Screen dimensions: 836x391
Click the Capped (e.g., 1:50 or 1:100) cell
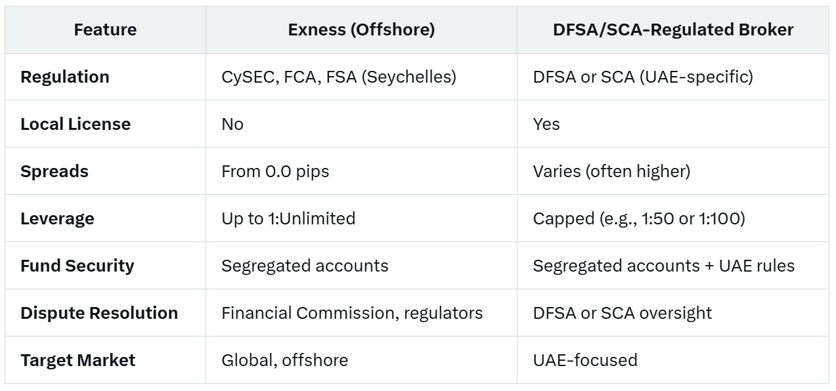[x=639, y=218]
